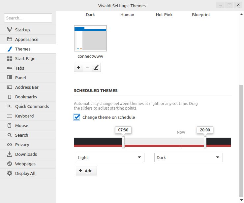The width and height of the screenshot is (244, 203).
Task: Click the Display All gear icon
Action: click(x=9, y=173)
